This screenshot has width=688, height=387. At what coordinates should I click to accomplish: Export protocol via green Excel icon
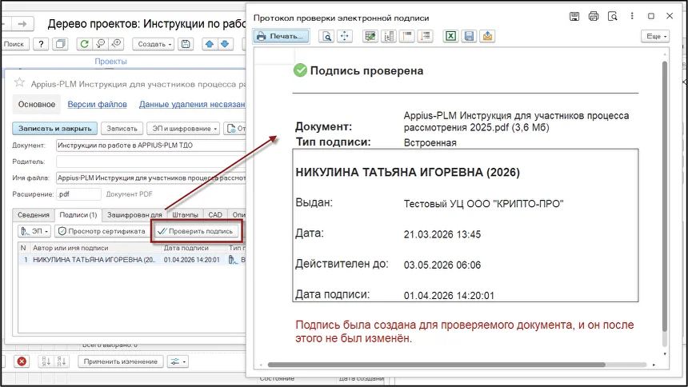(x=450, y=36)
